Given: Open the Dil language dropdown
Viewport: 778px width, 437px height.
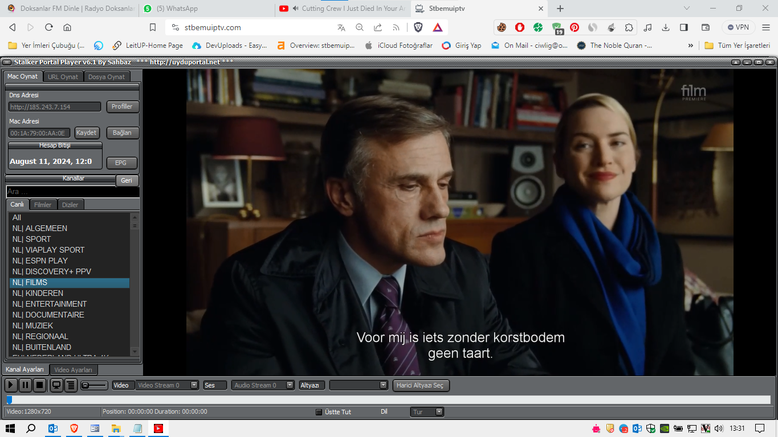Looking at the screenshot, I should tap(427, 412).
